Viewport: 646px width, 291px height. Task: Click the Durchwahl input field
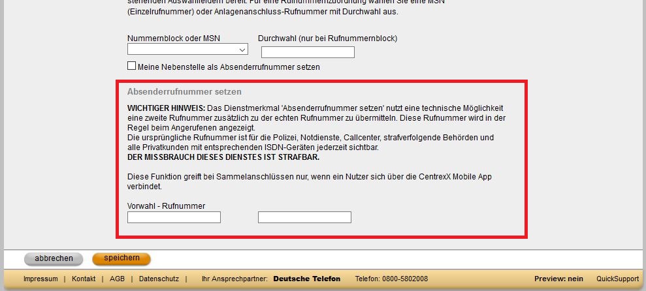[308, 52]
